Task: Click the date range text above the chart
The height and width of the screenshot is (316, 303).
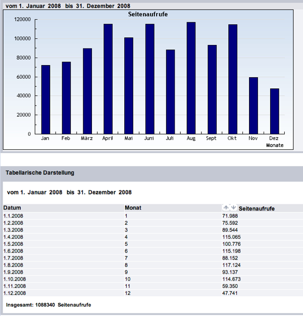Action: coord(68,6)
